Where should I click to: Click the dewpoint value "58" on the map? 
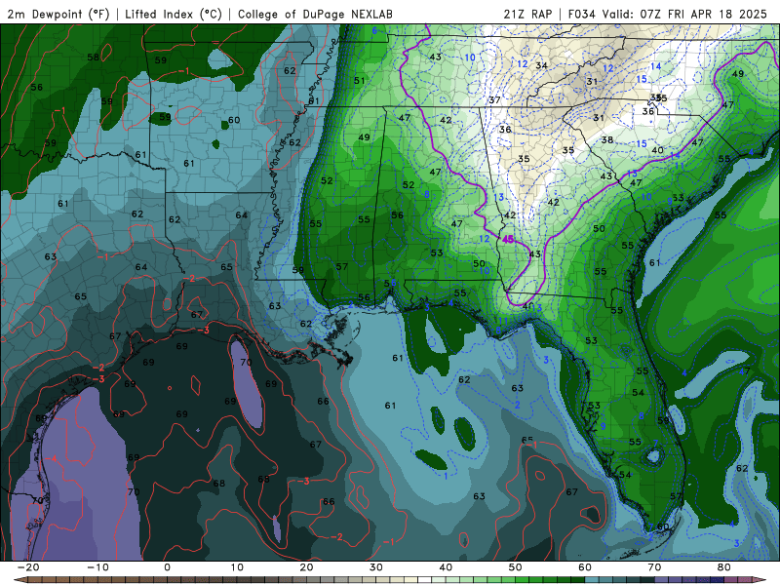(x=93, y=58)
